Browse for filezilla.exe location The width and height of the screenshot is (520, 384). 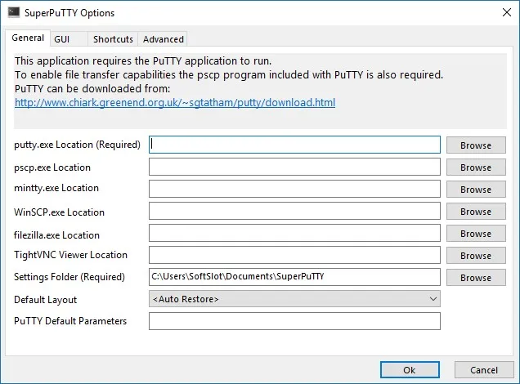click(x=476, y=234)
